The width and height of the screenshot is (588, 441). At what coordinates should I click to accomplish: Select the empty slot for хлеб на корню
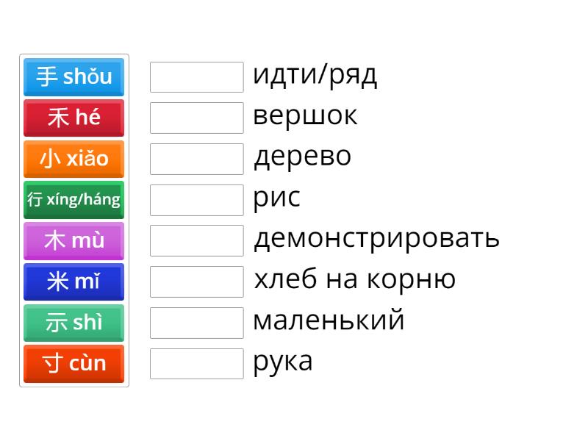(196, 282)
